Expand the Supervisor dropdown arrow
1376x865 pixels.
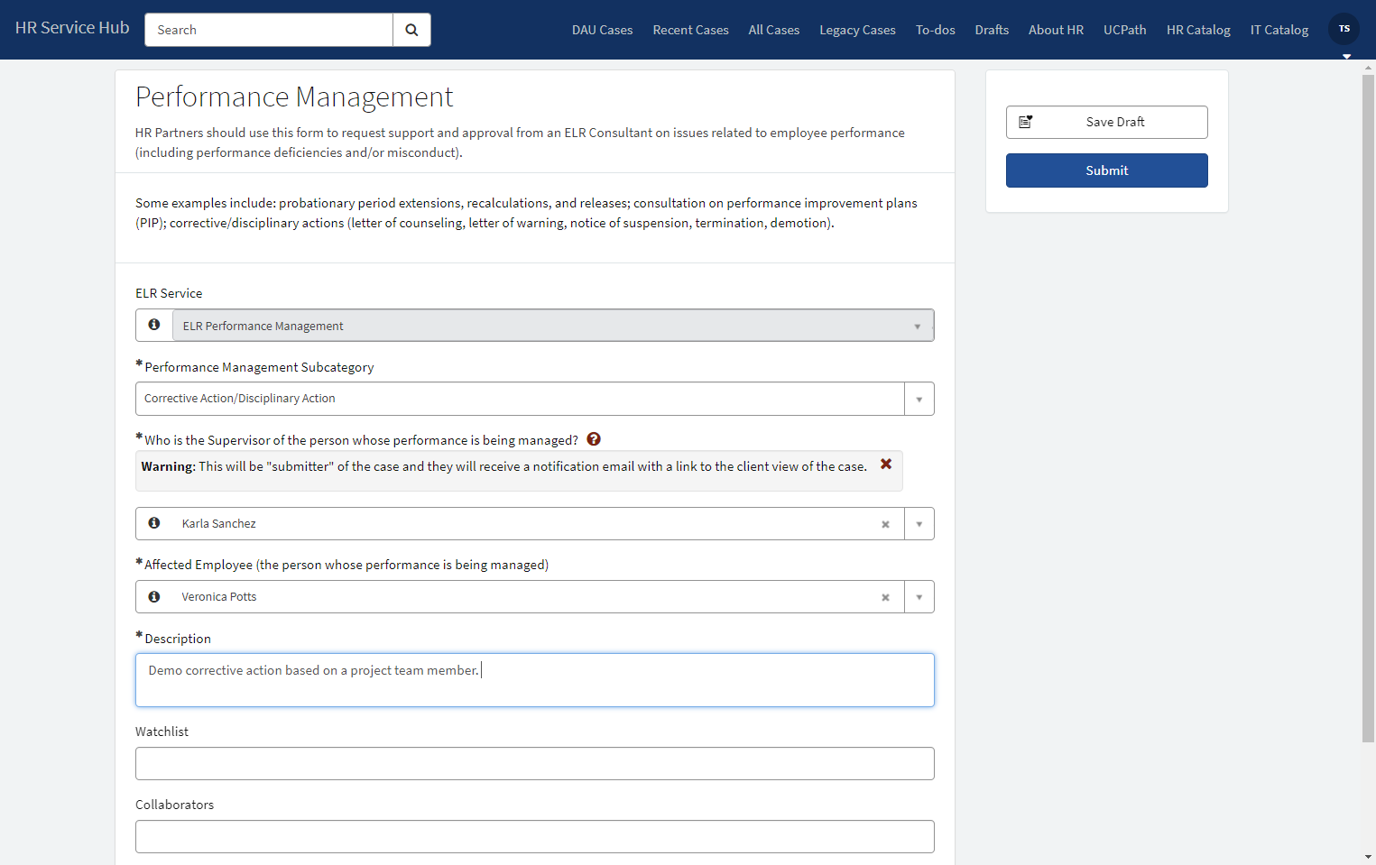pyautogui.click(x=919, y=524)
